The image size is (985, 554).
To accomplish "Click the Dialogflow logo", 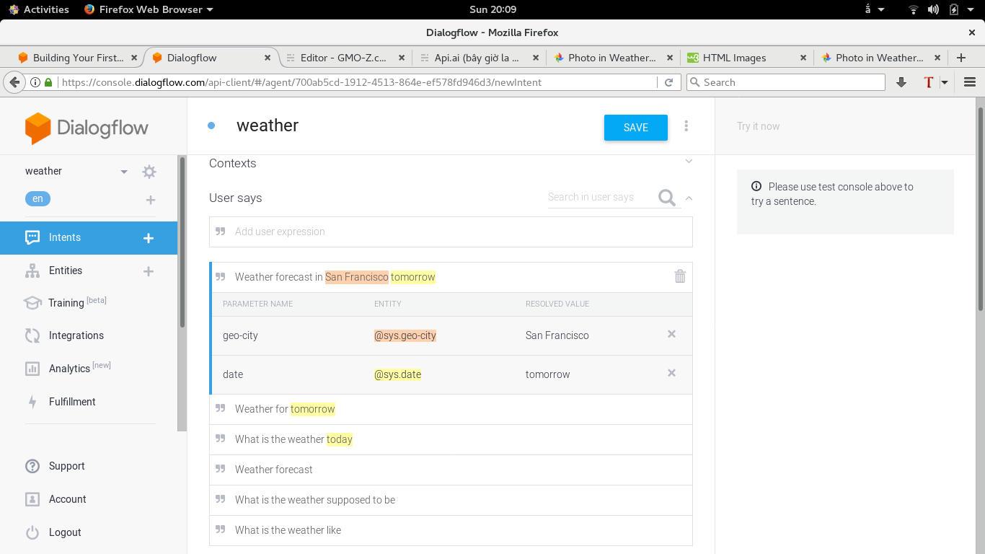I will tap(87, 128).
